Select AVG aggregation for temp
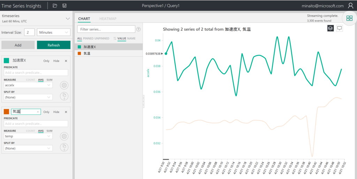The height and width of the screenshot is (179, 357). [x=41, y=131]
